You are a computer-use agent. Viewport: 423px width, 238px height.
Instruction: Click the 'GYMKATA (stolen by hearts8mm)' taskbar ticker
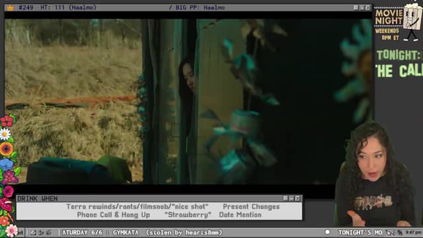167,232
